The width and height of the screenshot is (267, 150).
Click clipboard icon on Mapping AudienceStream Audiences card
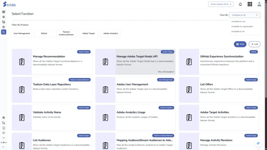tap(105, 145)
